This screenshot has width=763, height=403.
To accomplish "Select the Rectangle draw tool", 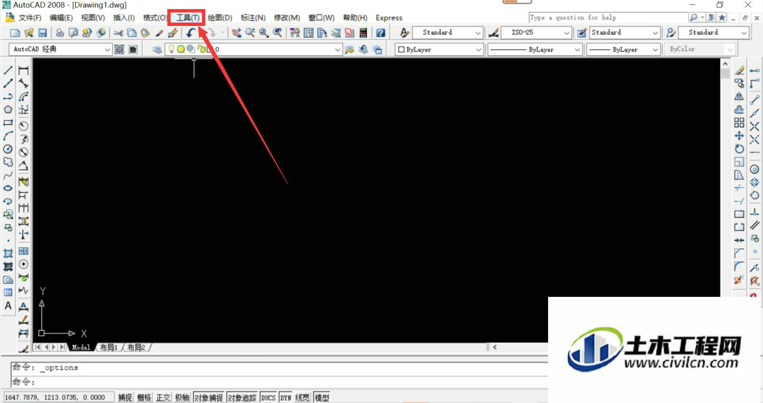I will point(8,123).
